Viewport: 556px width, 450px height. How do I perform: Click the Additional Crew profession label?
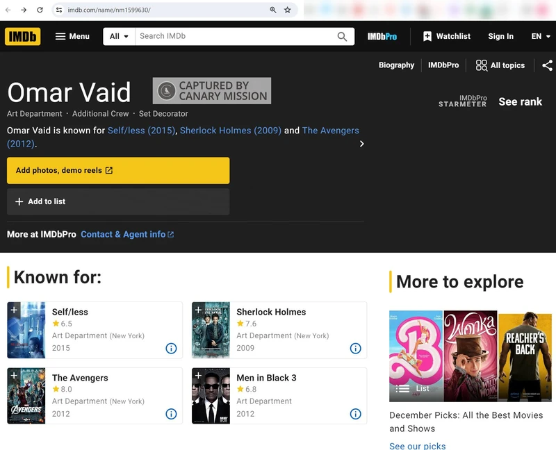(x=100, y=114)
